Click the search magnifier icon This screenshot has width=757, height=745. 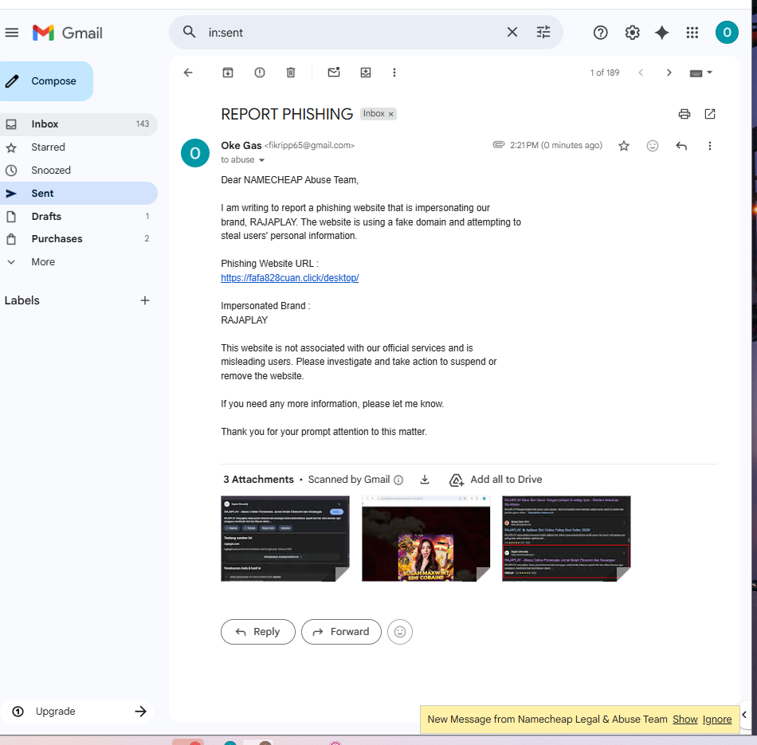[x=190, y=33]
